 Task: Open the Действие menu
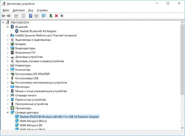19,10
